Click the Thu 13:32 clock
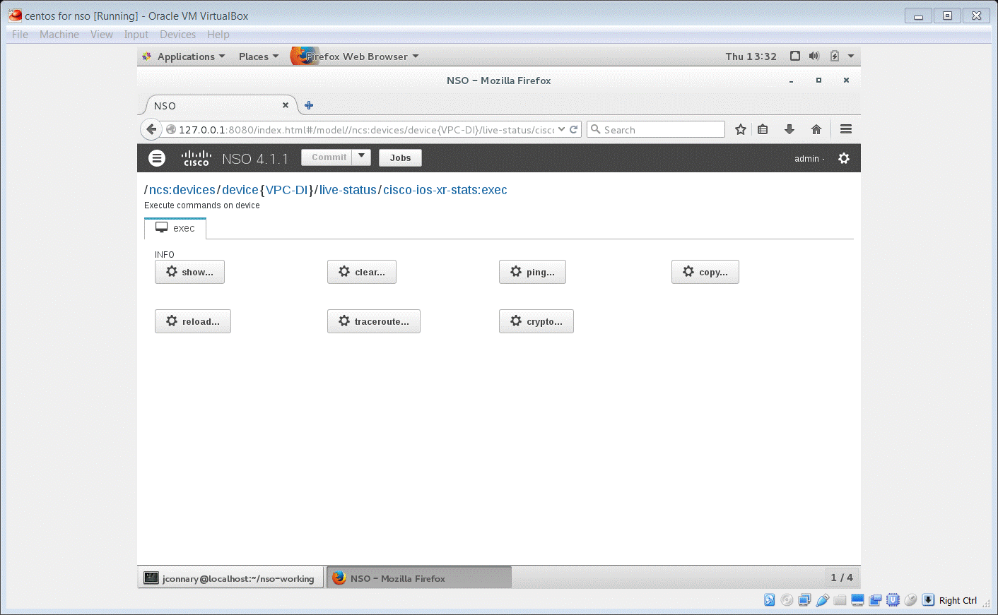The width and height of the screenshot is (998, 615). pos(751,56)
